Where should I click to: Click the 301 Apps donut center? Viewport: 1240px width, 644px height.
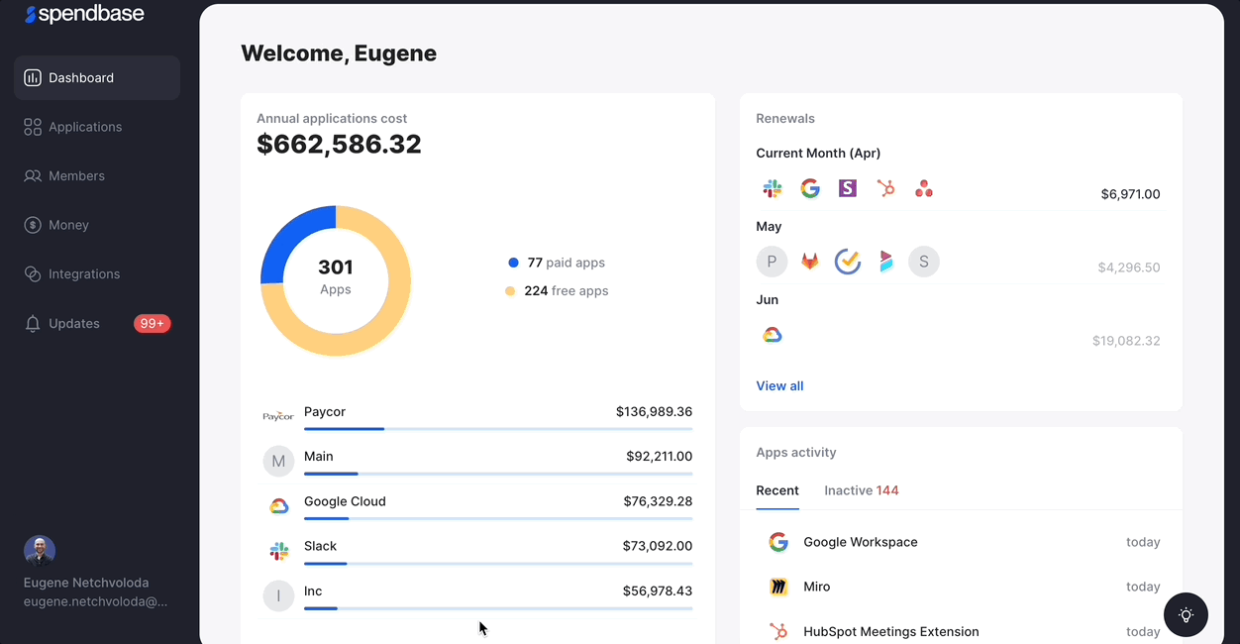pos(336,276)
